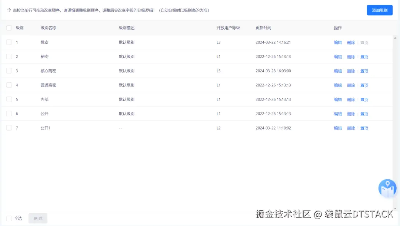The width and height of the screenshot is (400, 226).
Task: Check the checkbox for the 内部 row
Action: (9, 99)
